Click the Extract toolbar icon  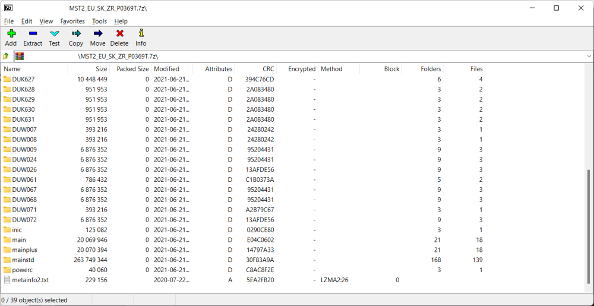click(33, 33)
